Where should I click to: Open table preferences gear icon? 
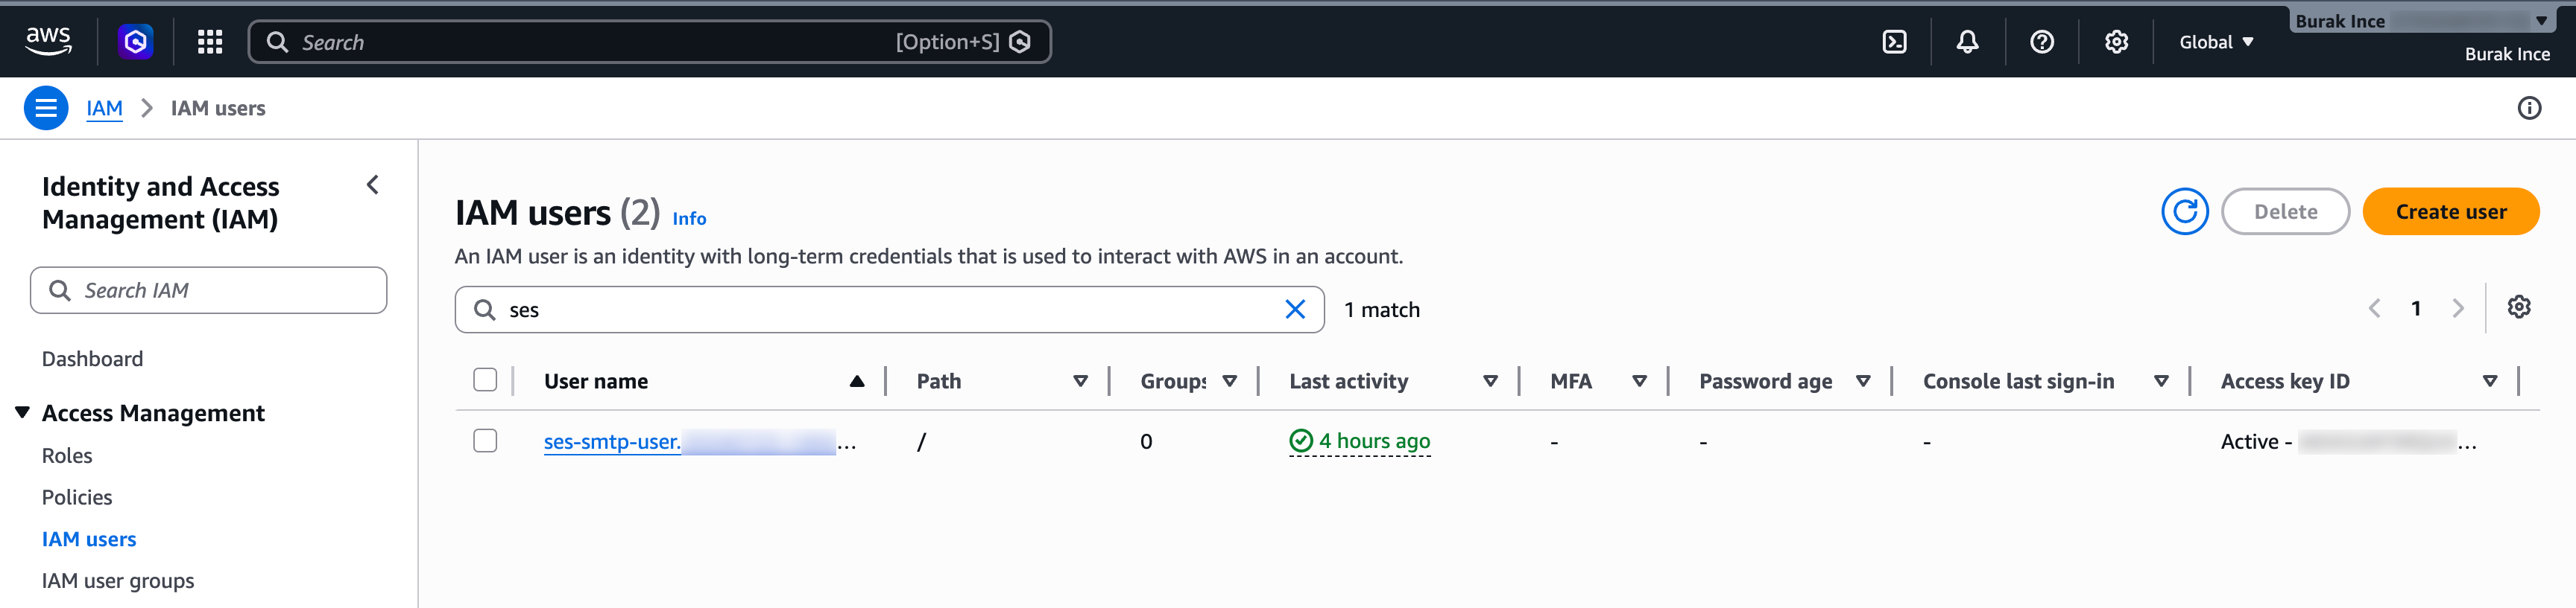2519,307
